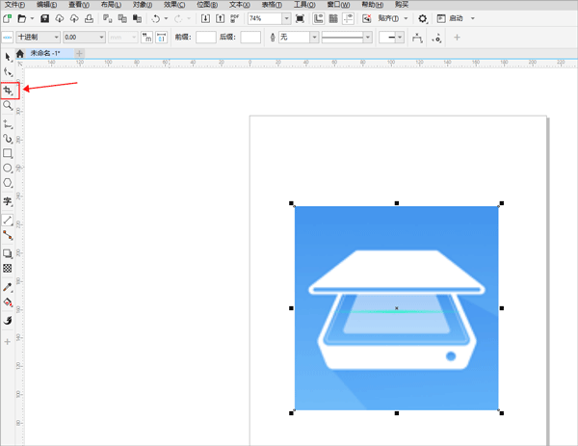Viewport: 578px width, 446px height.
Task: Switch to the 未命名-1 document tab
Action: point(44,53)
